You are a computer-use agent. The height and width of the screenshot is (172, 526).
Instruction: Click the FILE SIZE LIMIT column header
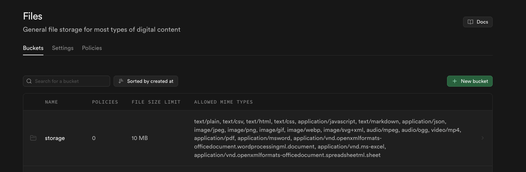coord(156,102)
